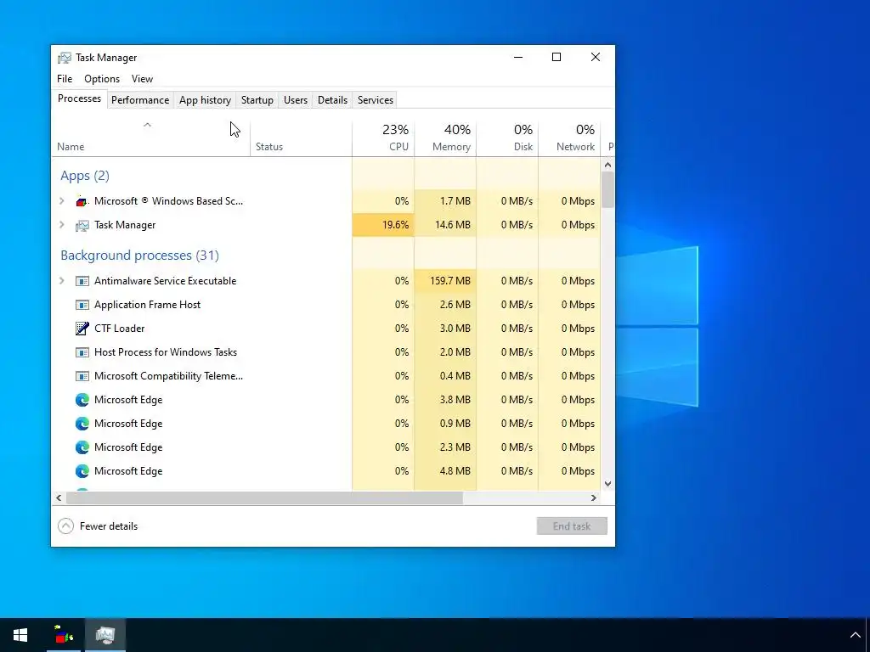Open the Windows Start menu
870x652 pixels.
coord(20,635)
